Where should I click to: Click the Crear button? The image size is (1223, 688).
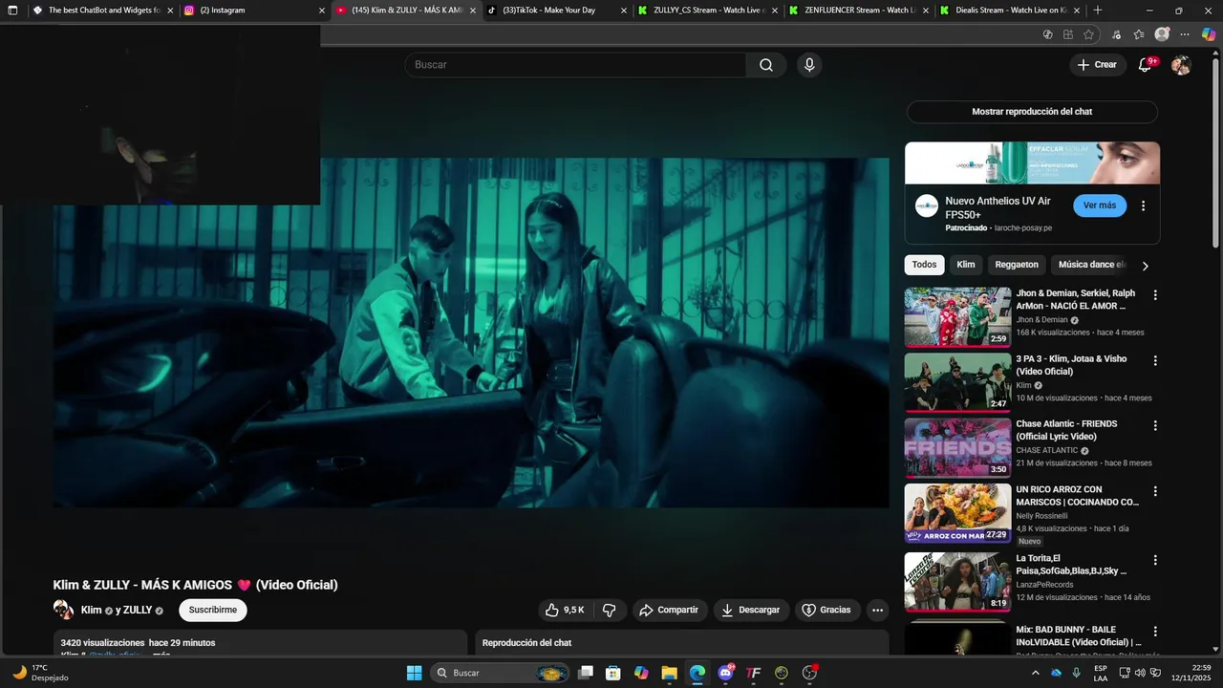(1097, 65)
